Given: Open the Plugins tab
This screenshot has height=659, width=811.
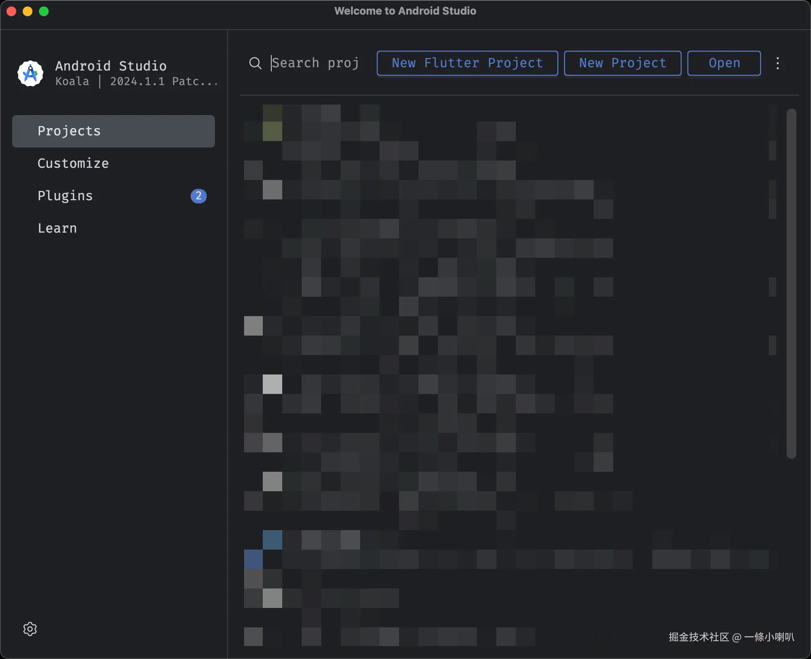Looking at the screenshot, I should coord(65,196).
